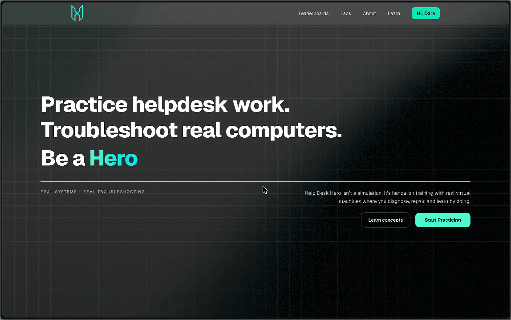The image size is (511, 320).
Task: Open the Learn nav link
Action: pyautogui.click(x=393, y=13)
